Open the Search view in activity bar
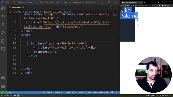173x97 pixels. pyautogui.click(x=3, y=16)
